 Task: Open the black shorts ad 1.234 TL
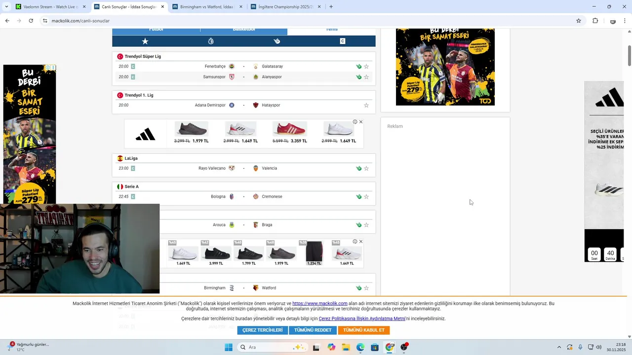[x=314, y=253]
